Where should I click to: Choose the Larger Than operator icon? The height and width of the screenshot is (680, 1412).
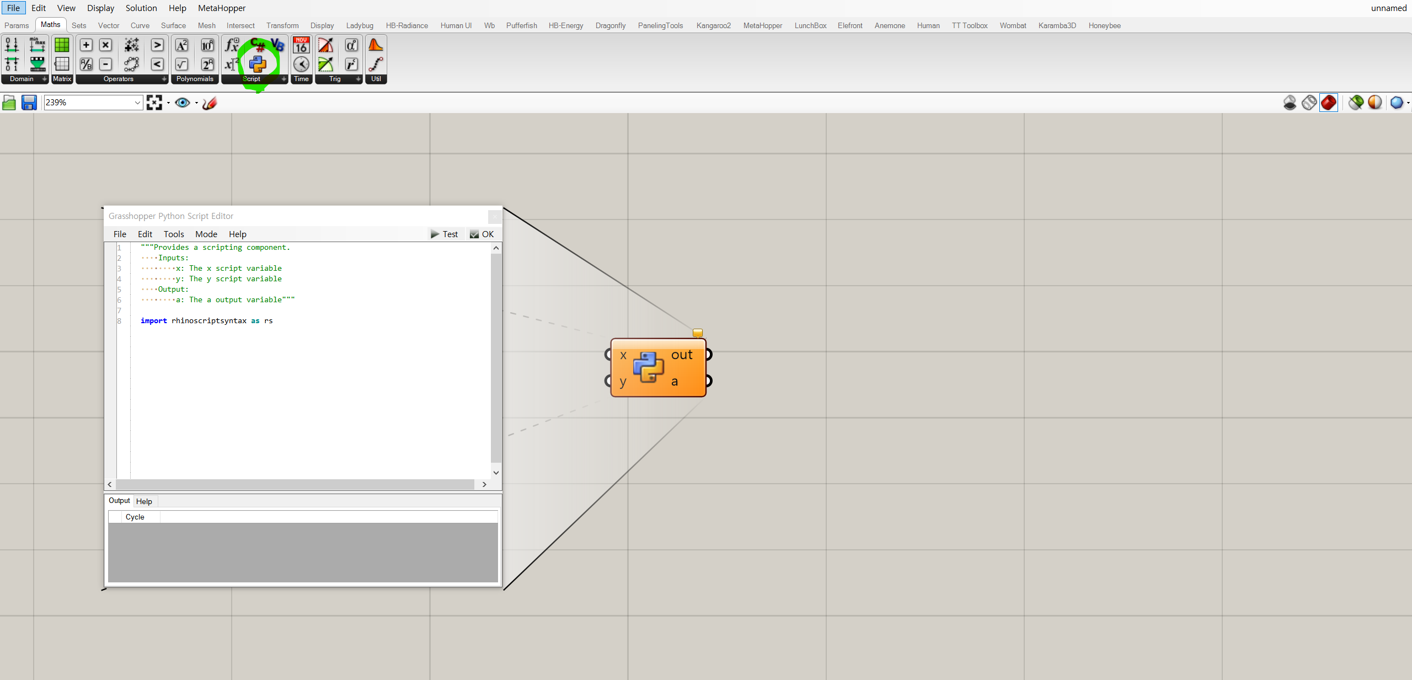(x=157, y=45)
